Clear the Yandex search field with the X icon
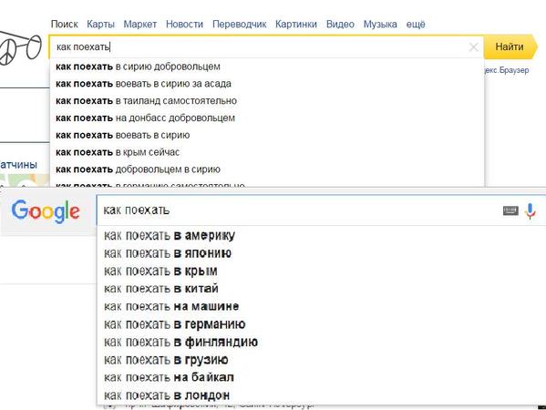Screen dimensions: 546x410 (473, 47)
